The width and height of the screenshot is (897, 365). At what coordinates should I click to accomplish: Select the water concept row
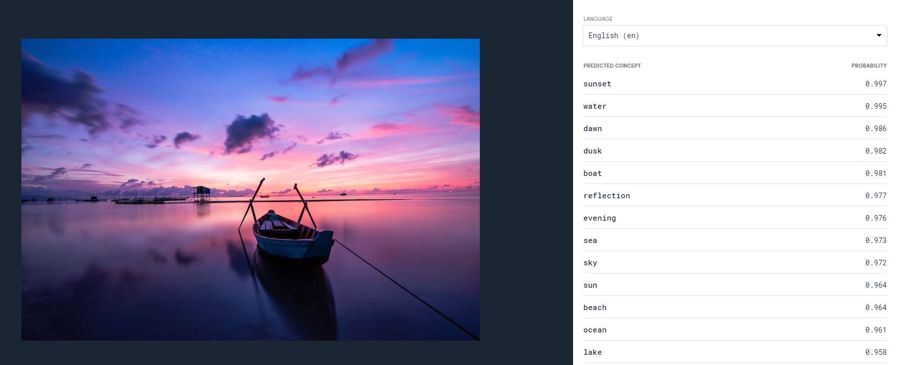735,106
